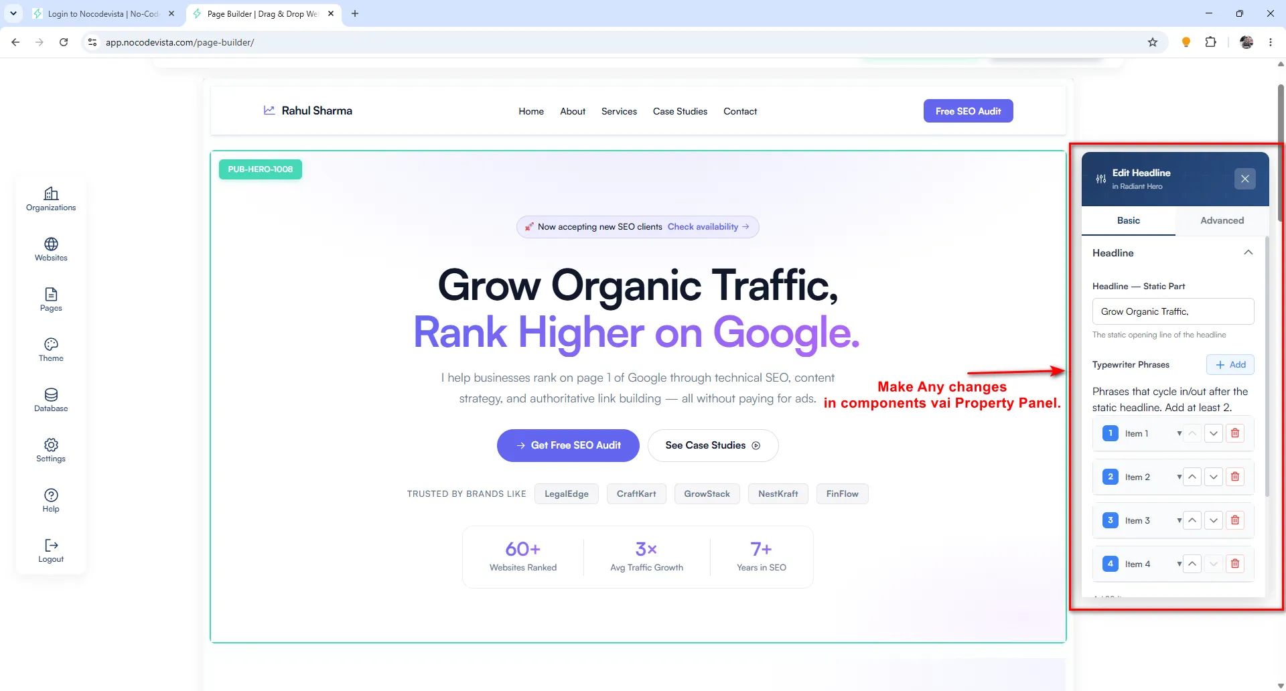Viewport: 1286px width, 691px height.
Task: Select the LegalEdge brand chip
Action: point(566,494)
